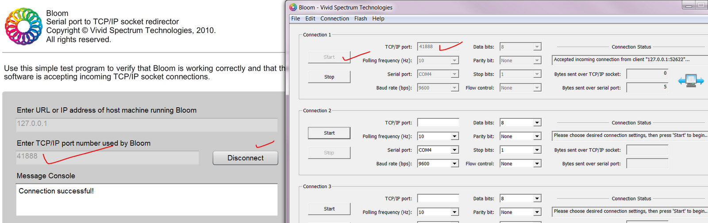Open the Help menu

378,19
